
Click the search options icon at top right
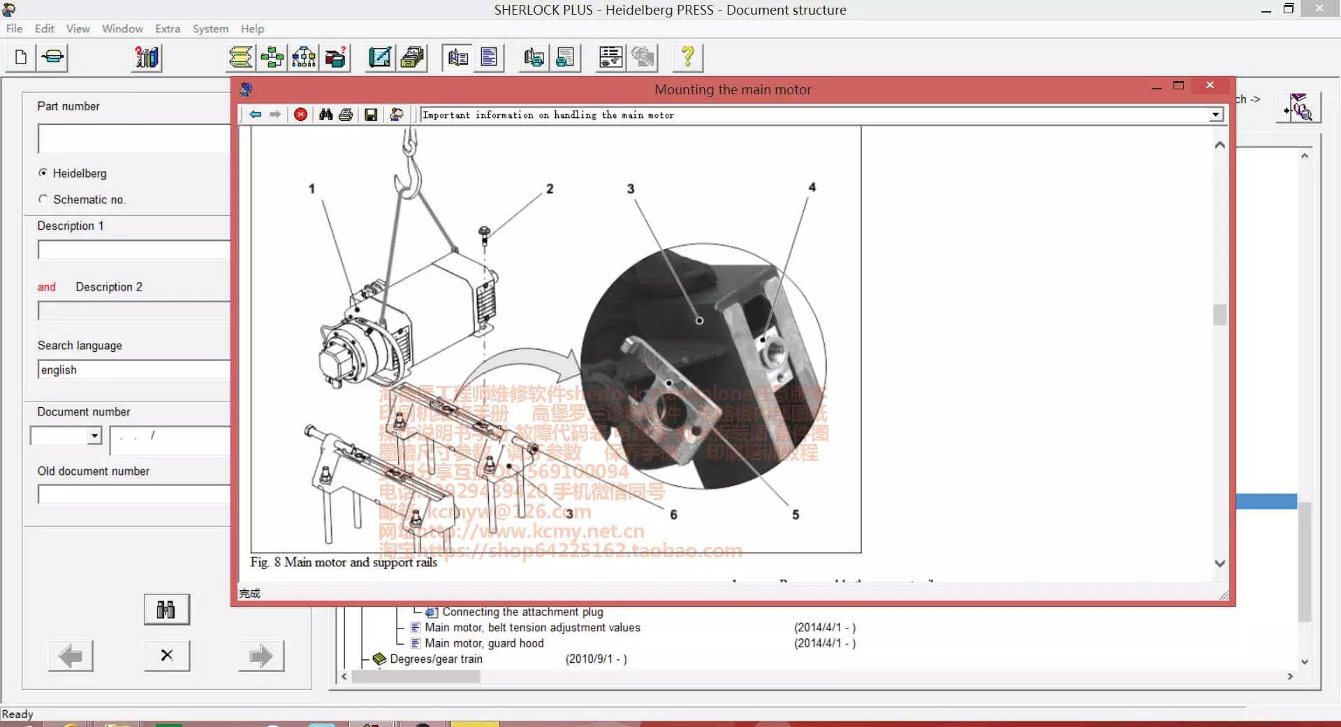point(1299,108)
